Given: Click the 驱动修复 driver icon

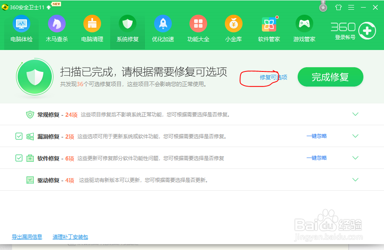Looking at the screenshot, I should tap(30, 180).
